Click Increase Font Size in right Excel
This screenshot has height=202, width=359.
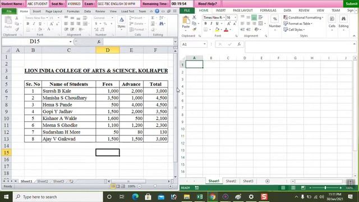click(x=229, y=24)
